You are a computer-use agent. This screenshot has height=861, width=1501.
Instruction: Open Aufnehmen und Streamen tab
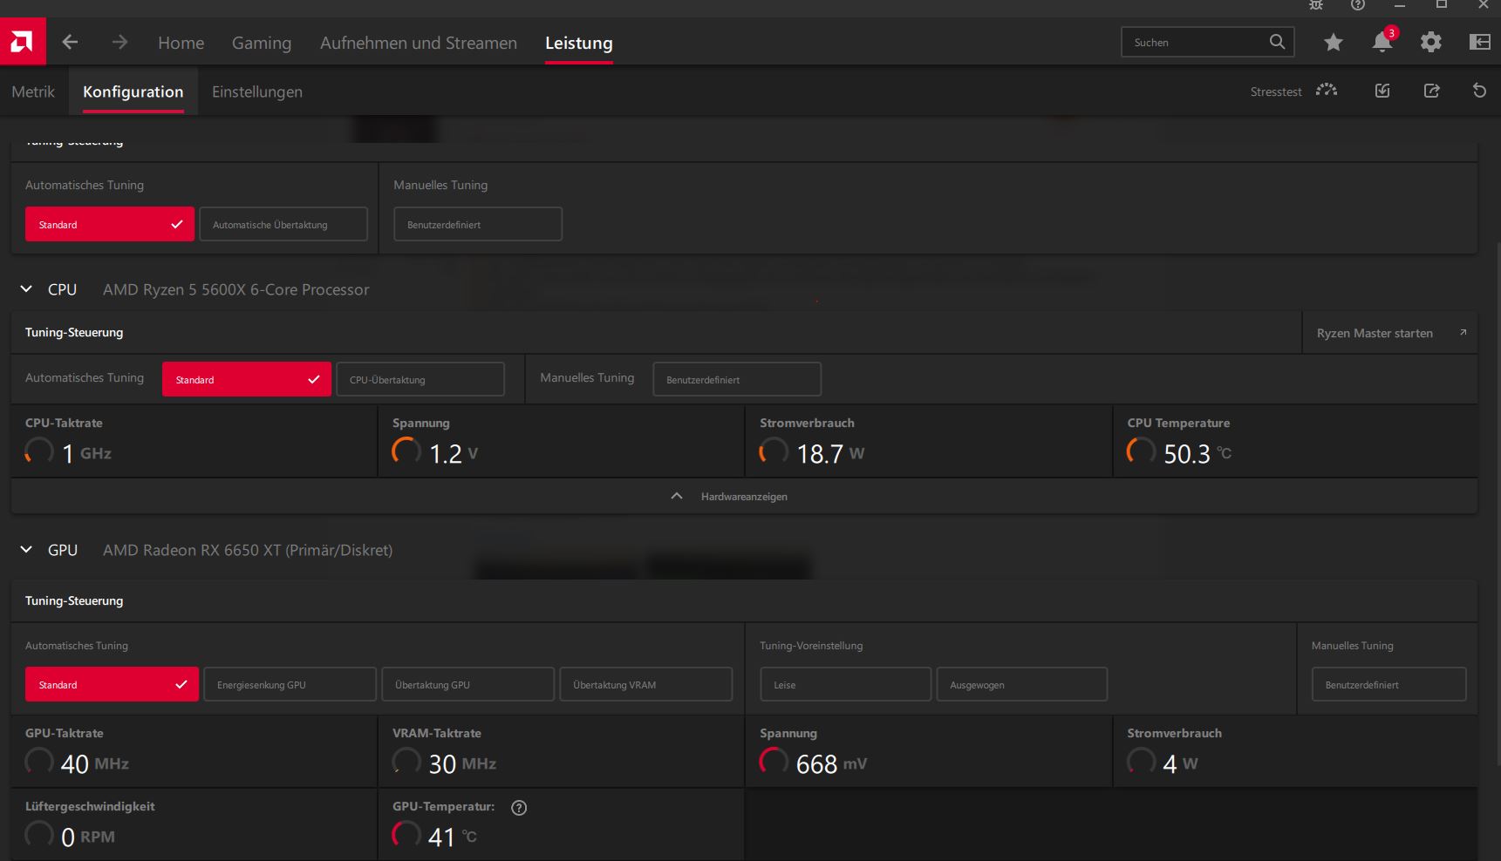[419, 43]
